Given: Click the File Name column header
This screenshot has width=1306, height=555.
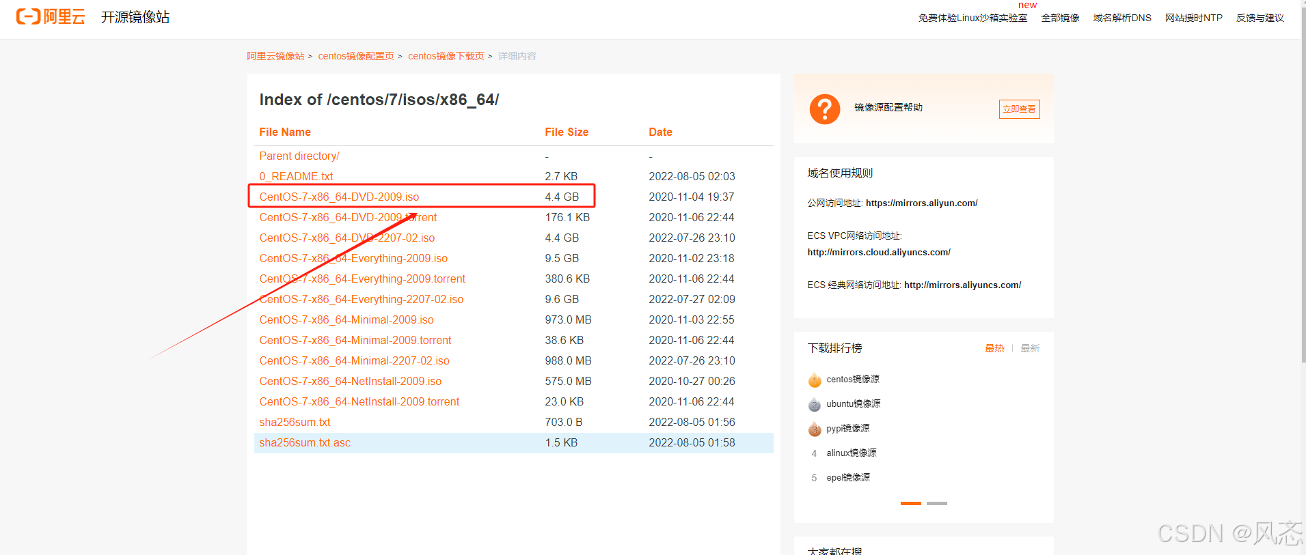Looking at the screenshot, I should [x=285, y=132].
